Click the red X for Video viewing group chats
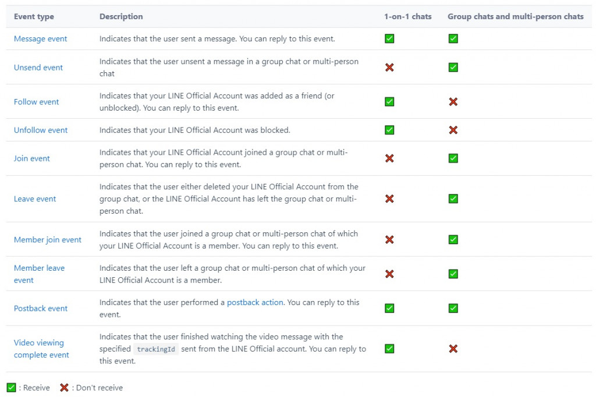The height and width of the screenshot is (400, 596). (453, 349)
